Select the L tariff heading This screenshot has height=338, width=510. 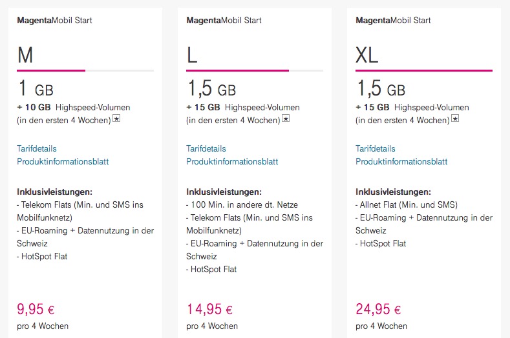(192, 56)
